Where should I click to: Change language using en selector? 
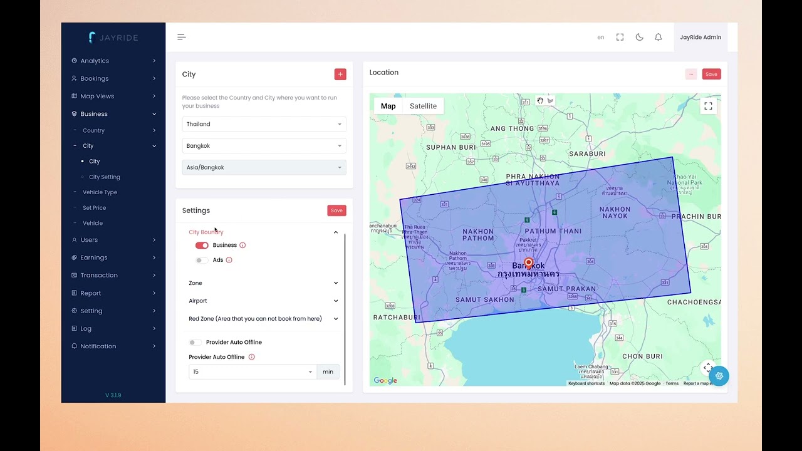[600, 38]
